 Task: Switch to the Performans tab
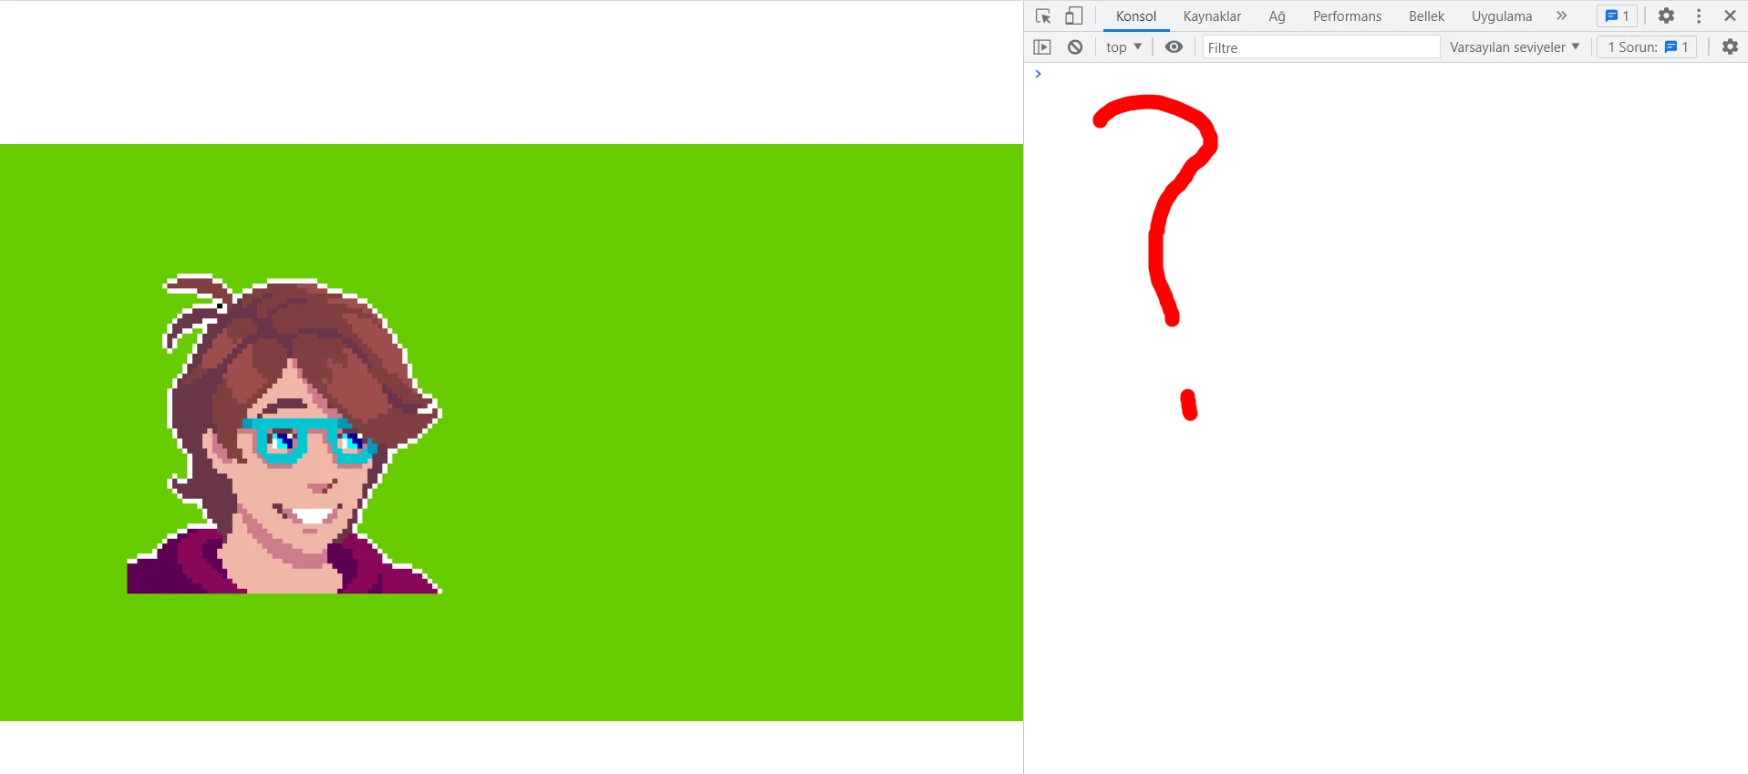(1347, 16)
